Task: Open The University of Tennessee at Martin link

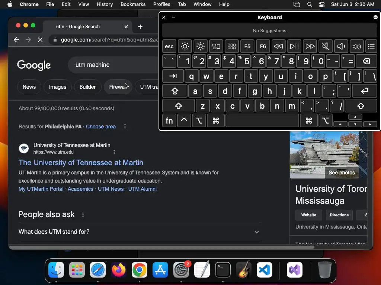Action: 81,163
